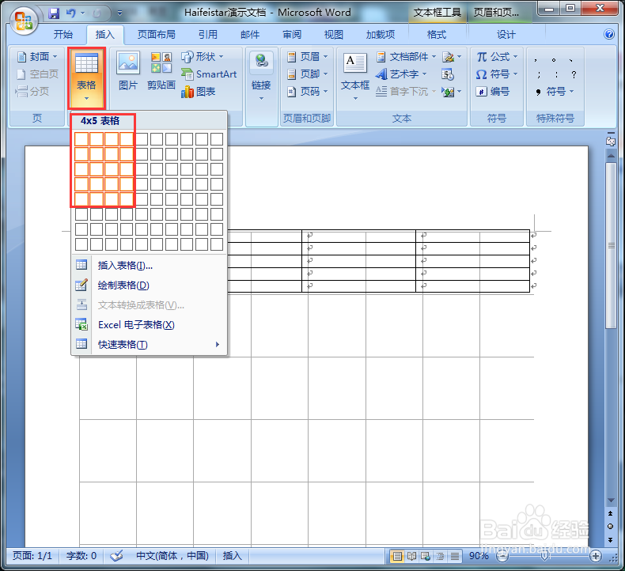Toggle insert/overtype mode (插入) in status bar

[232, 556]
